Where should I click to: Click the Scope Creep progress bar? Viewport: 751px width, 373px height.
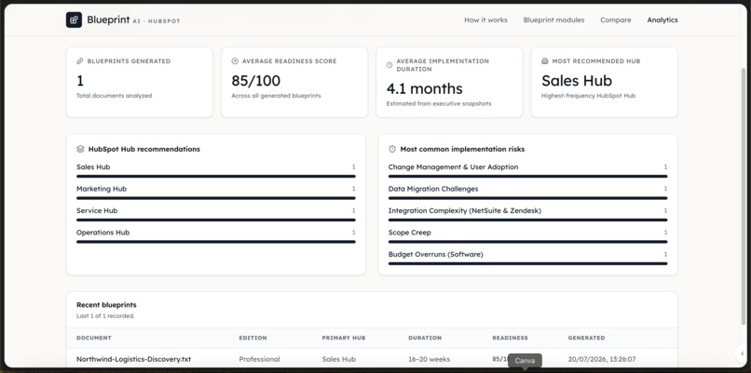pyautogui.click(x=527, y=242)
